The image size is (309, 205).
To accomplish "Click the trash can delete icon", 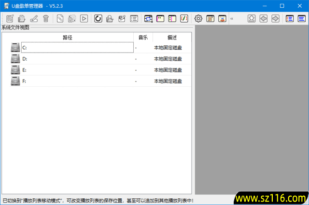I will [x=46, y=18].
